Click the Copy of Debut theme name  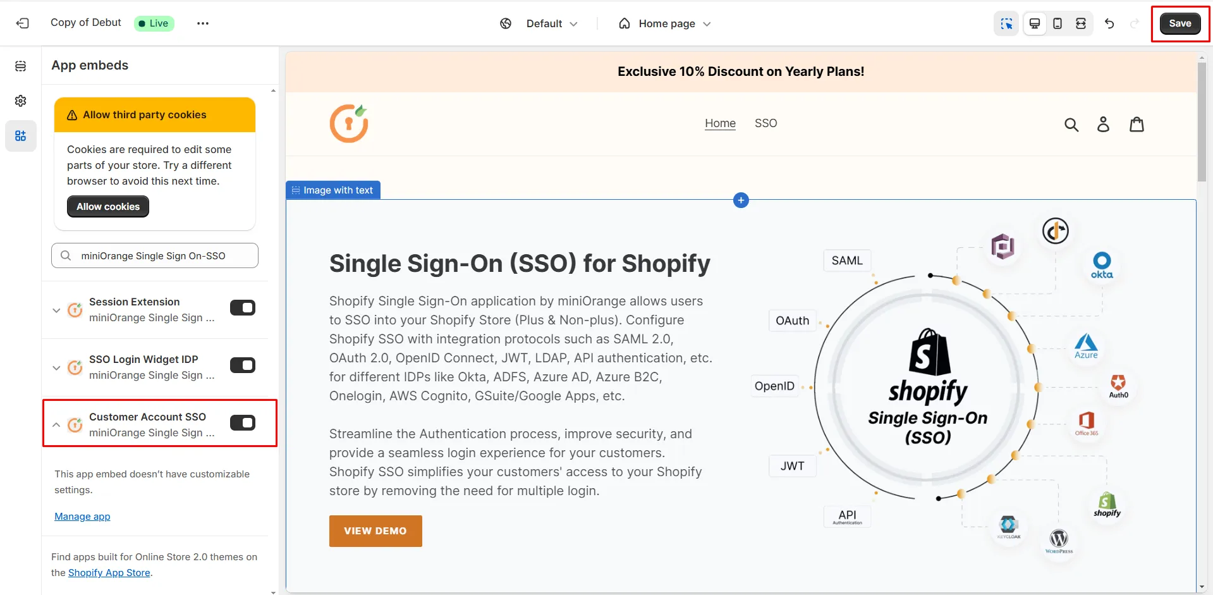[86, 23]
